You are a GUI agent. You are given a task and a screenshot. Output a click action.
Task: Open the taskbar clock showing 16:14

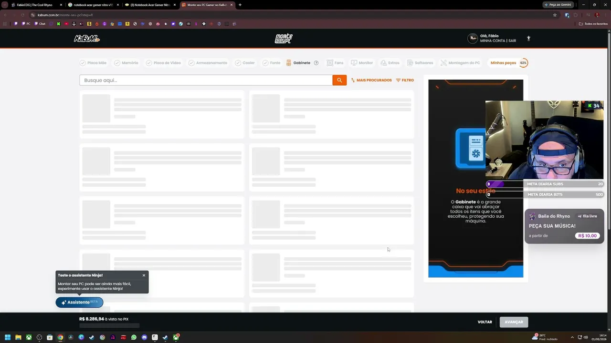click(x=600, y=337)
